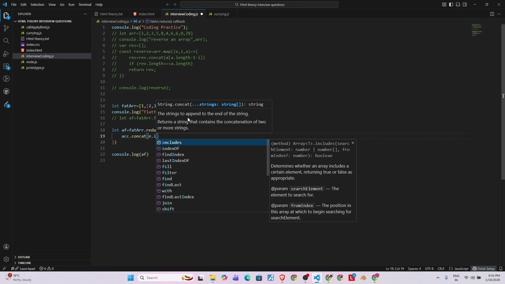The height and width of the screenshot is (284, 505).
Task: Open Source Control view in activity bar
Action: (6, 28)
